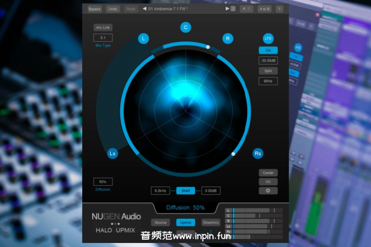The image size is (371, 247).
Task: Switch to the Downmix monitoring tab
Action: [x=210, y=222]
